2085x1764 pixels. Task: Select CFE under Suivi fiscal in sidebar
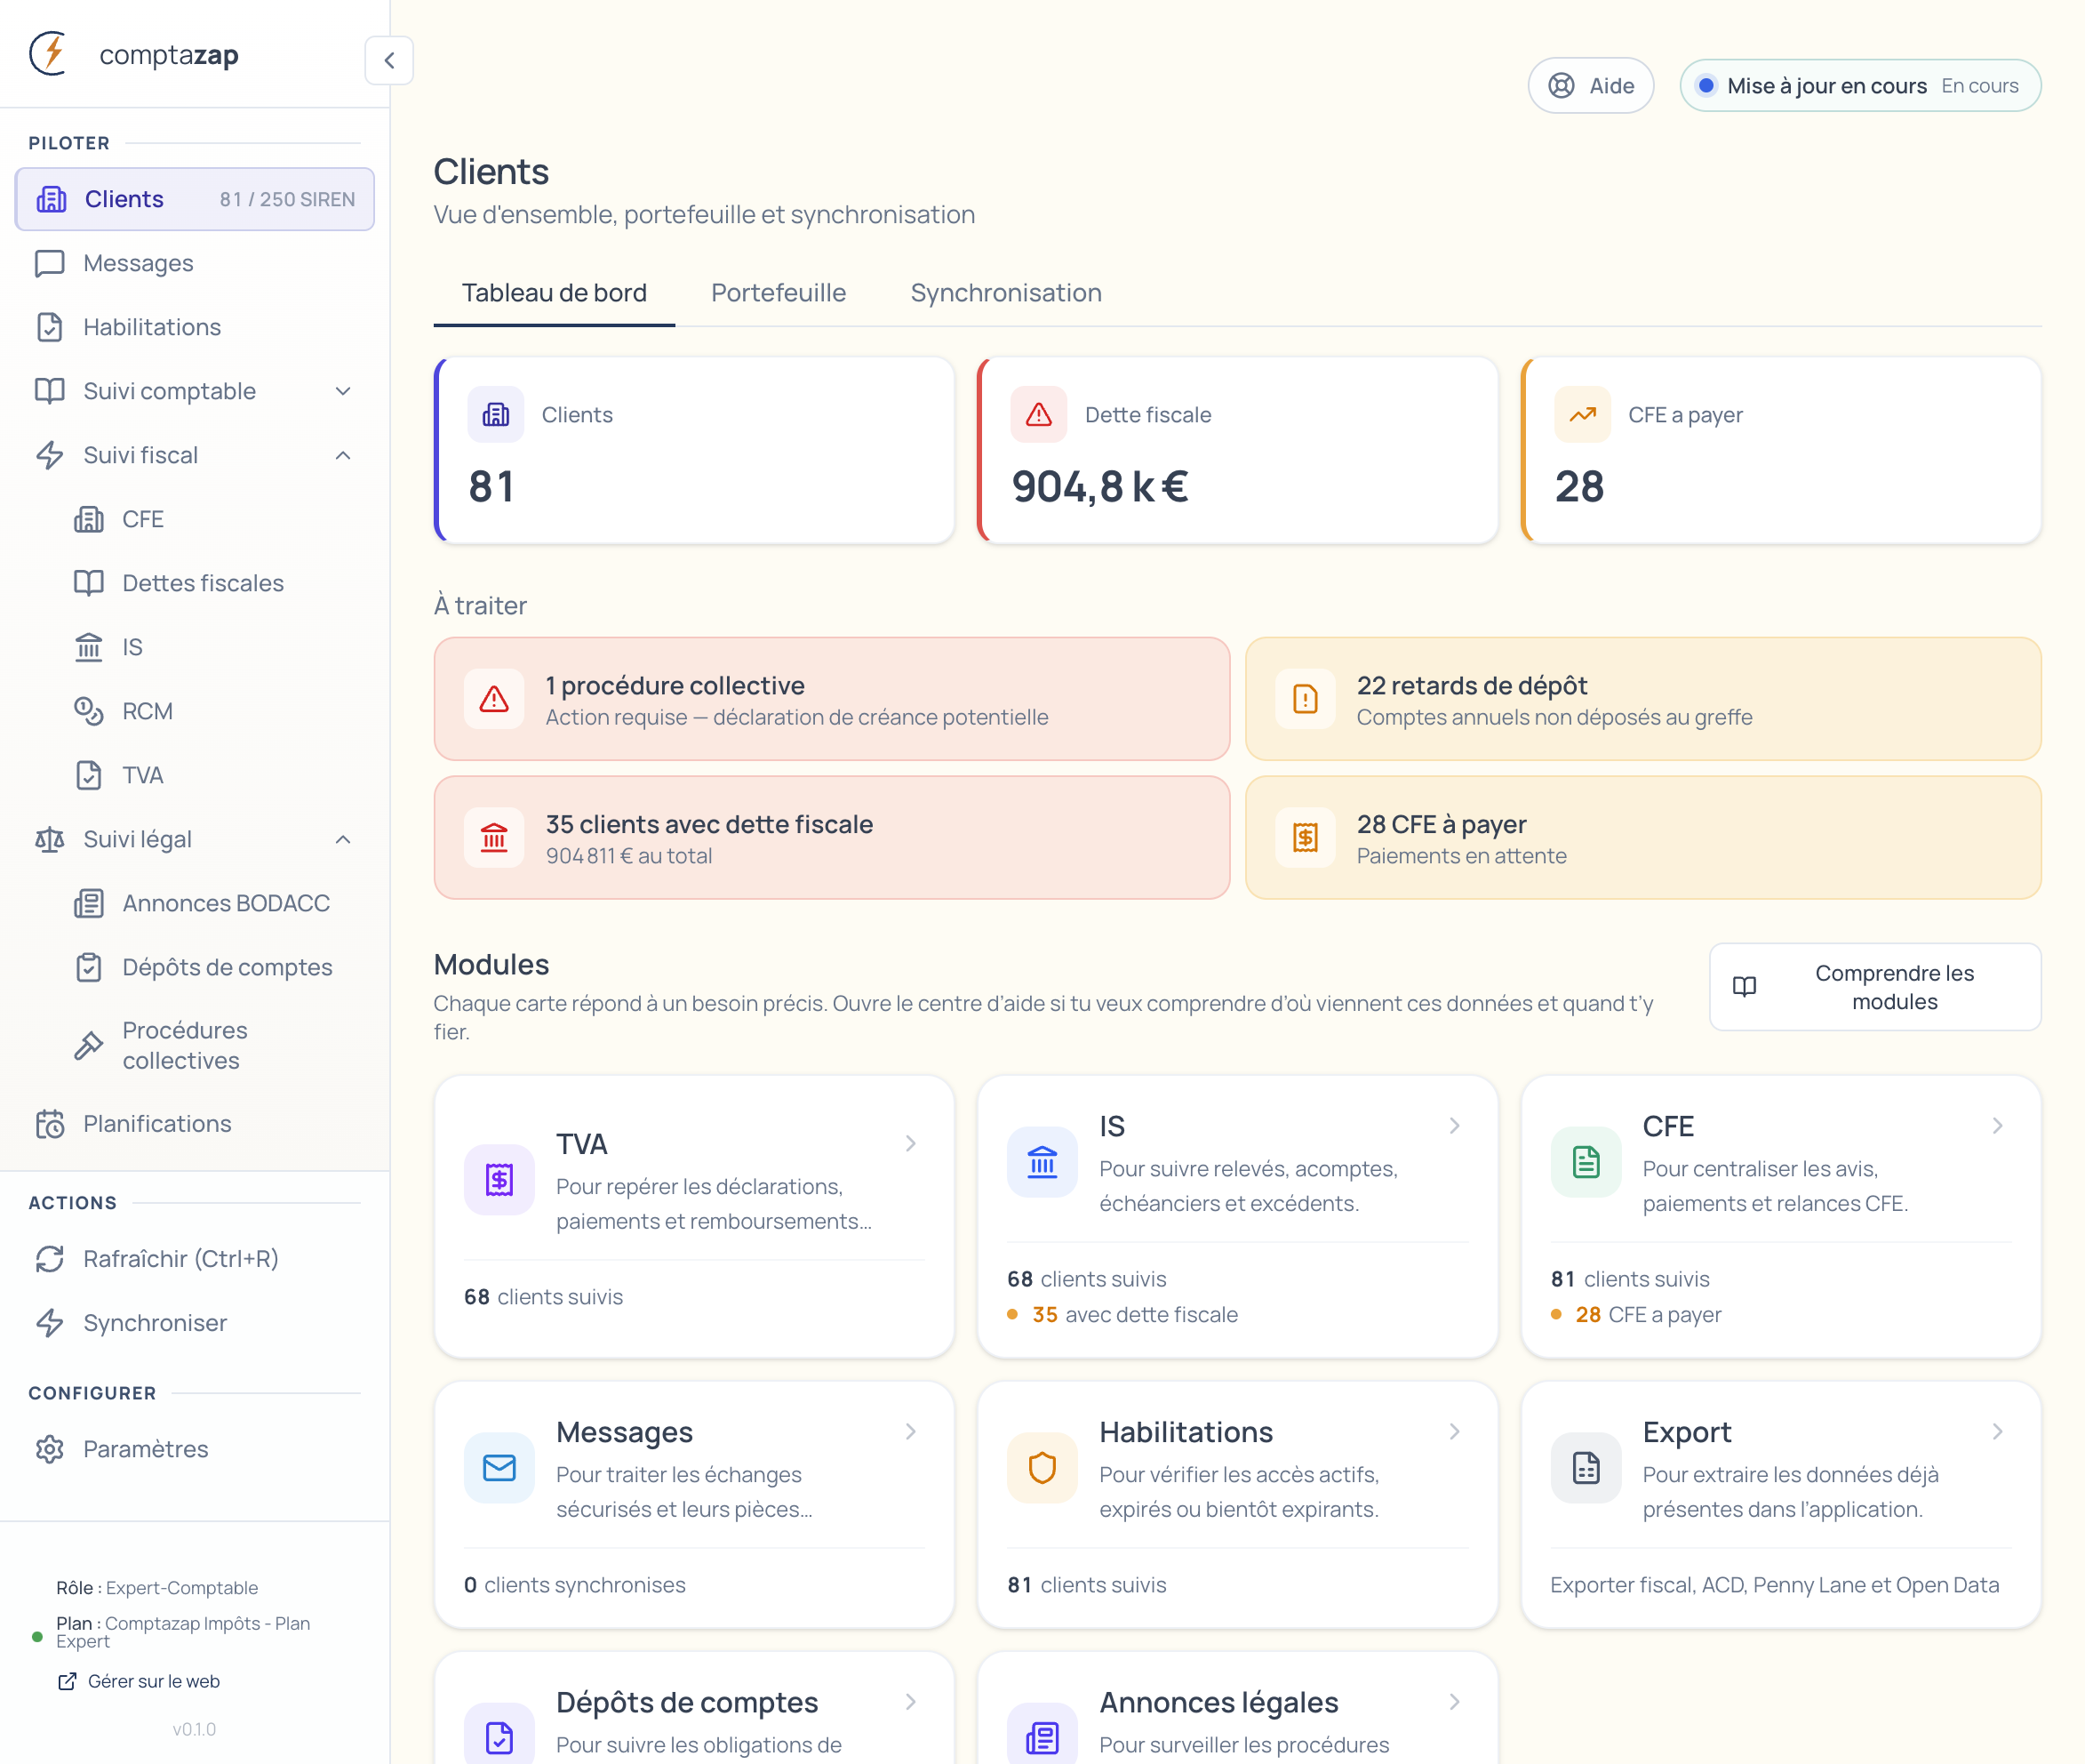(x=143, y=519)
